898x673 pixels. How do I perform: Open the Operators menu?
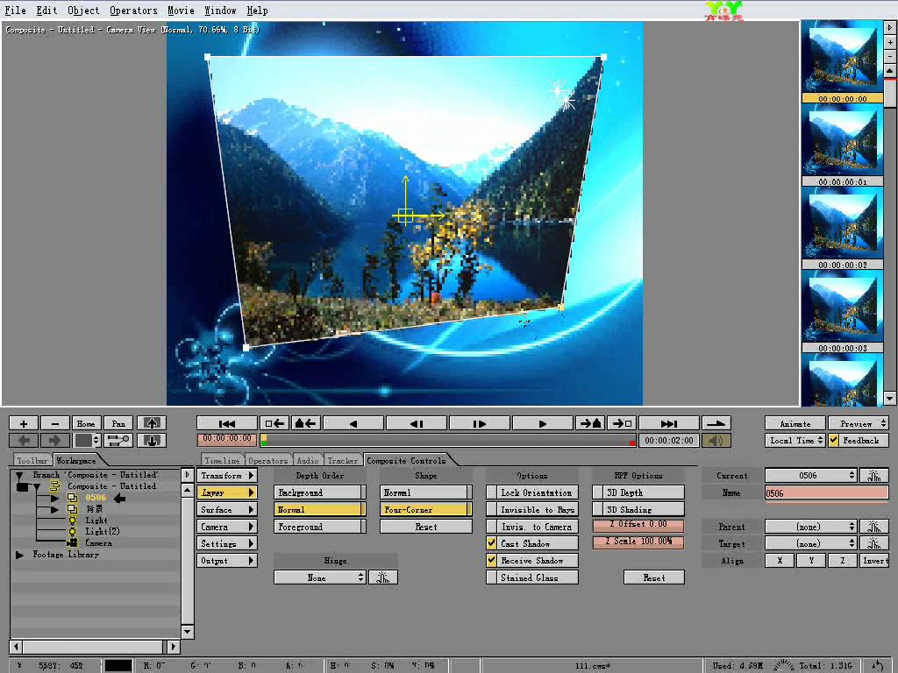pyautogui.click(x=133, y=11)
